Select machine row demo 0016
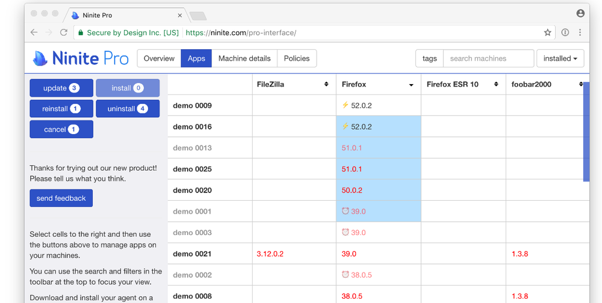The height and width of the screenshot is (303, 602). [209, 127]
